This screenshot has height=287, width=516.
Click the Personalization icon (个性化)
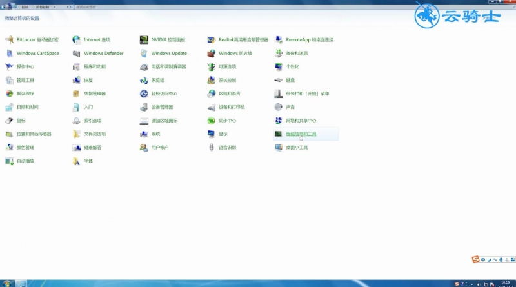(279, 67)
